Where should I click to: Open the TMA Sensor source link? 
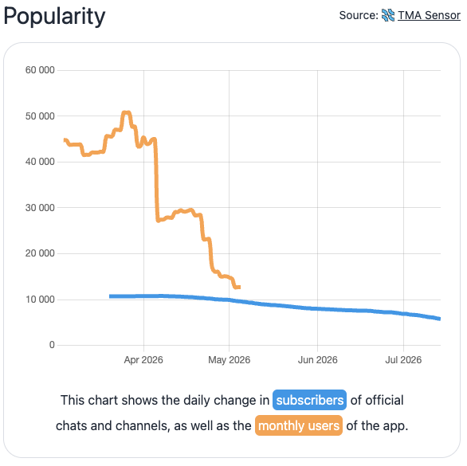[x=429, y=15]
